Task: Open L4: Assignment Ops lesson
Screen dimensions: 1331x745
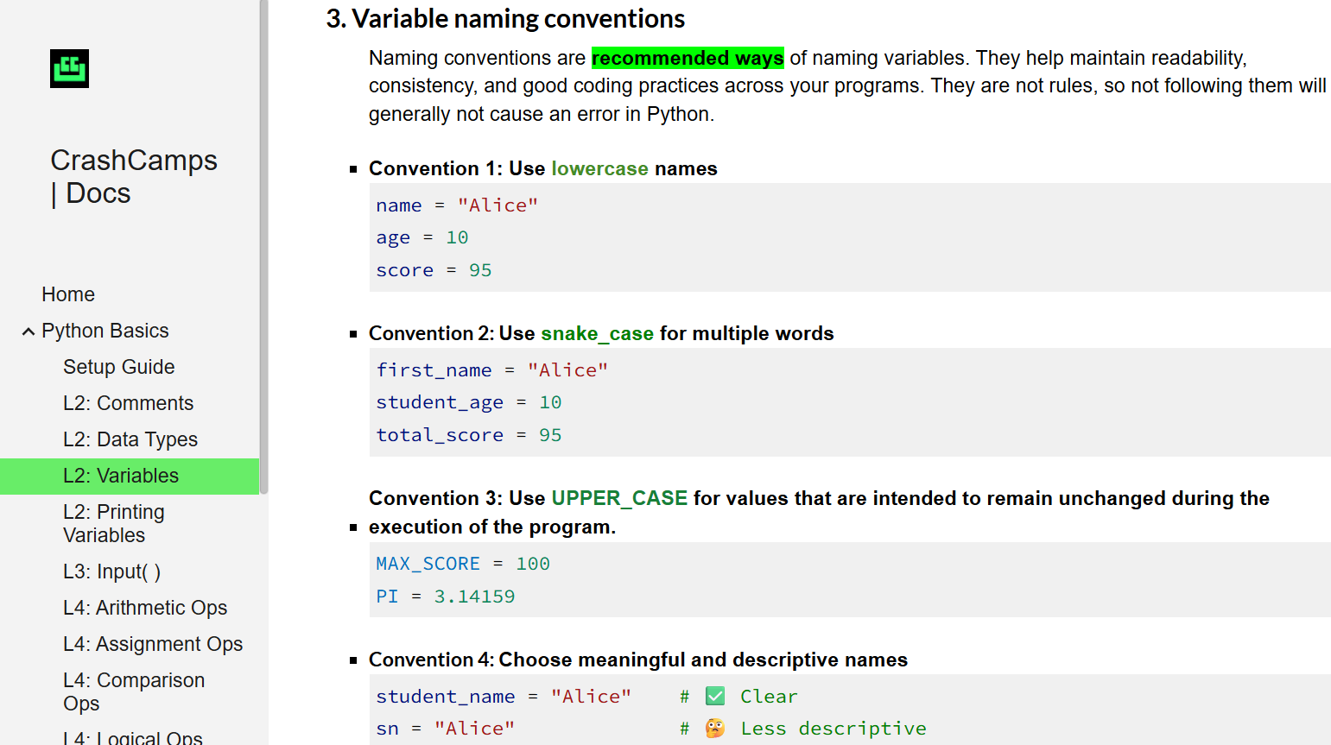Action: tap(153, 644)
